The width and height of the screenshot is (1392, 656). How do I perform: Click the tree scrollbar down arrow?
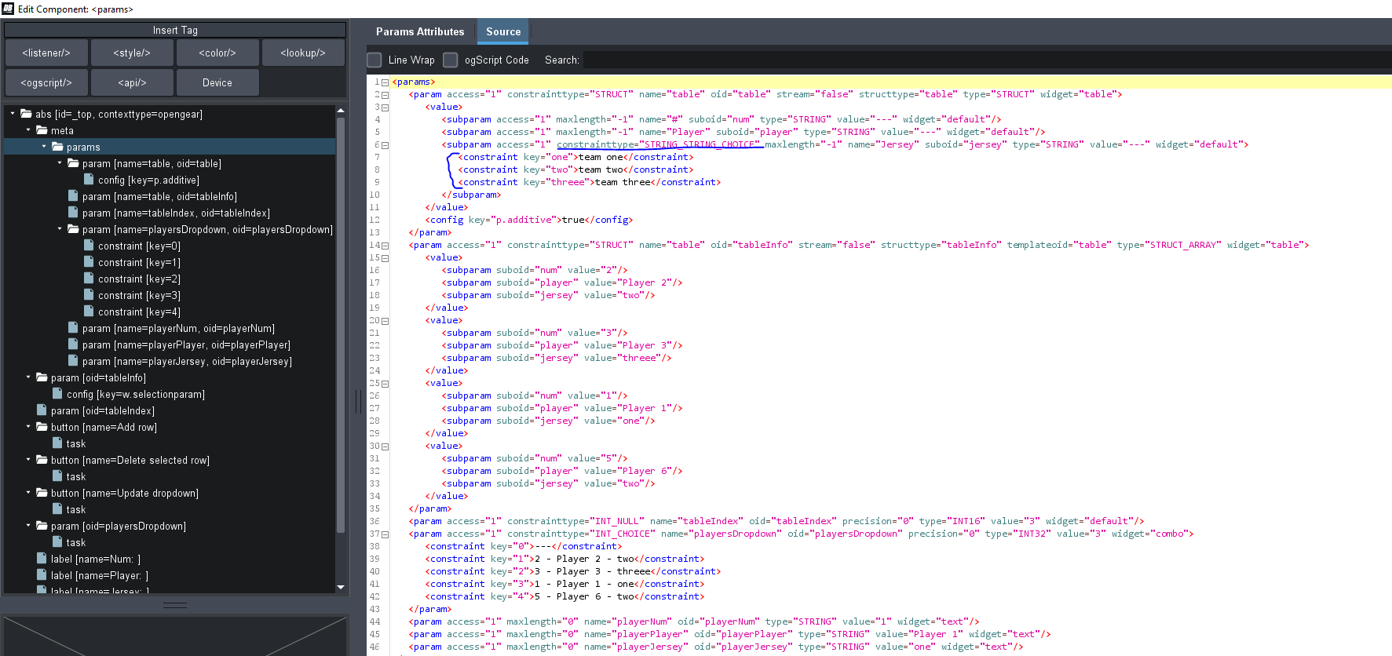[x=341, y=587]
